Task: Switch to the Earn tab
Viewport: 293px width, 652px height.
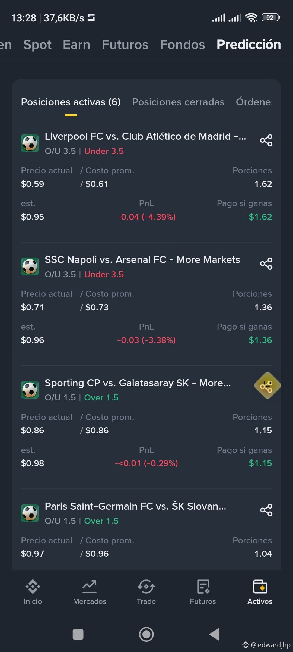Action: (77, 45)
